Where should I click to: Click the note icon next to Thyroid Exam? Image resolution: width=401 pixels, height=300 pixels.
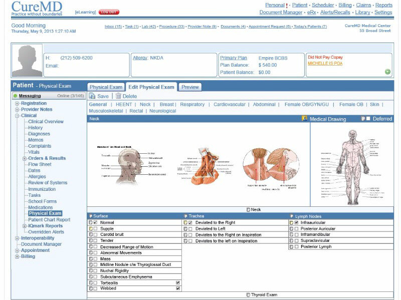point(248,295)
